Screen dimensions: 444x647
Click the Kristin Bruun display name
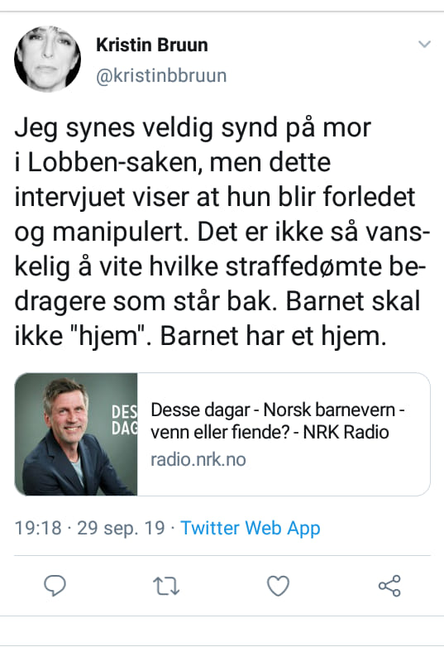point(151,45)
